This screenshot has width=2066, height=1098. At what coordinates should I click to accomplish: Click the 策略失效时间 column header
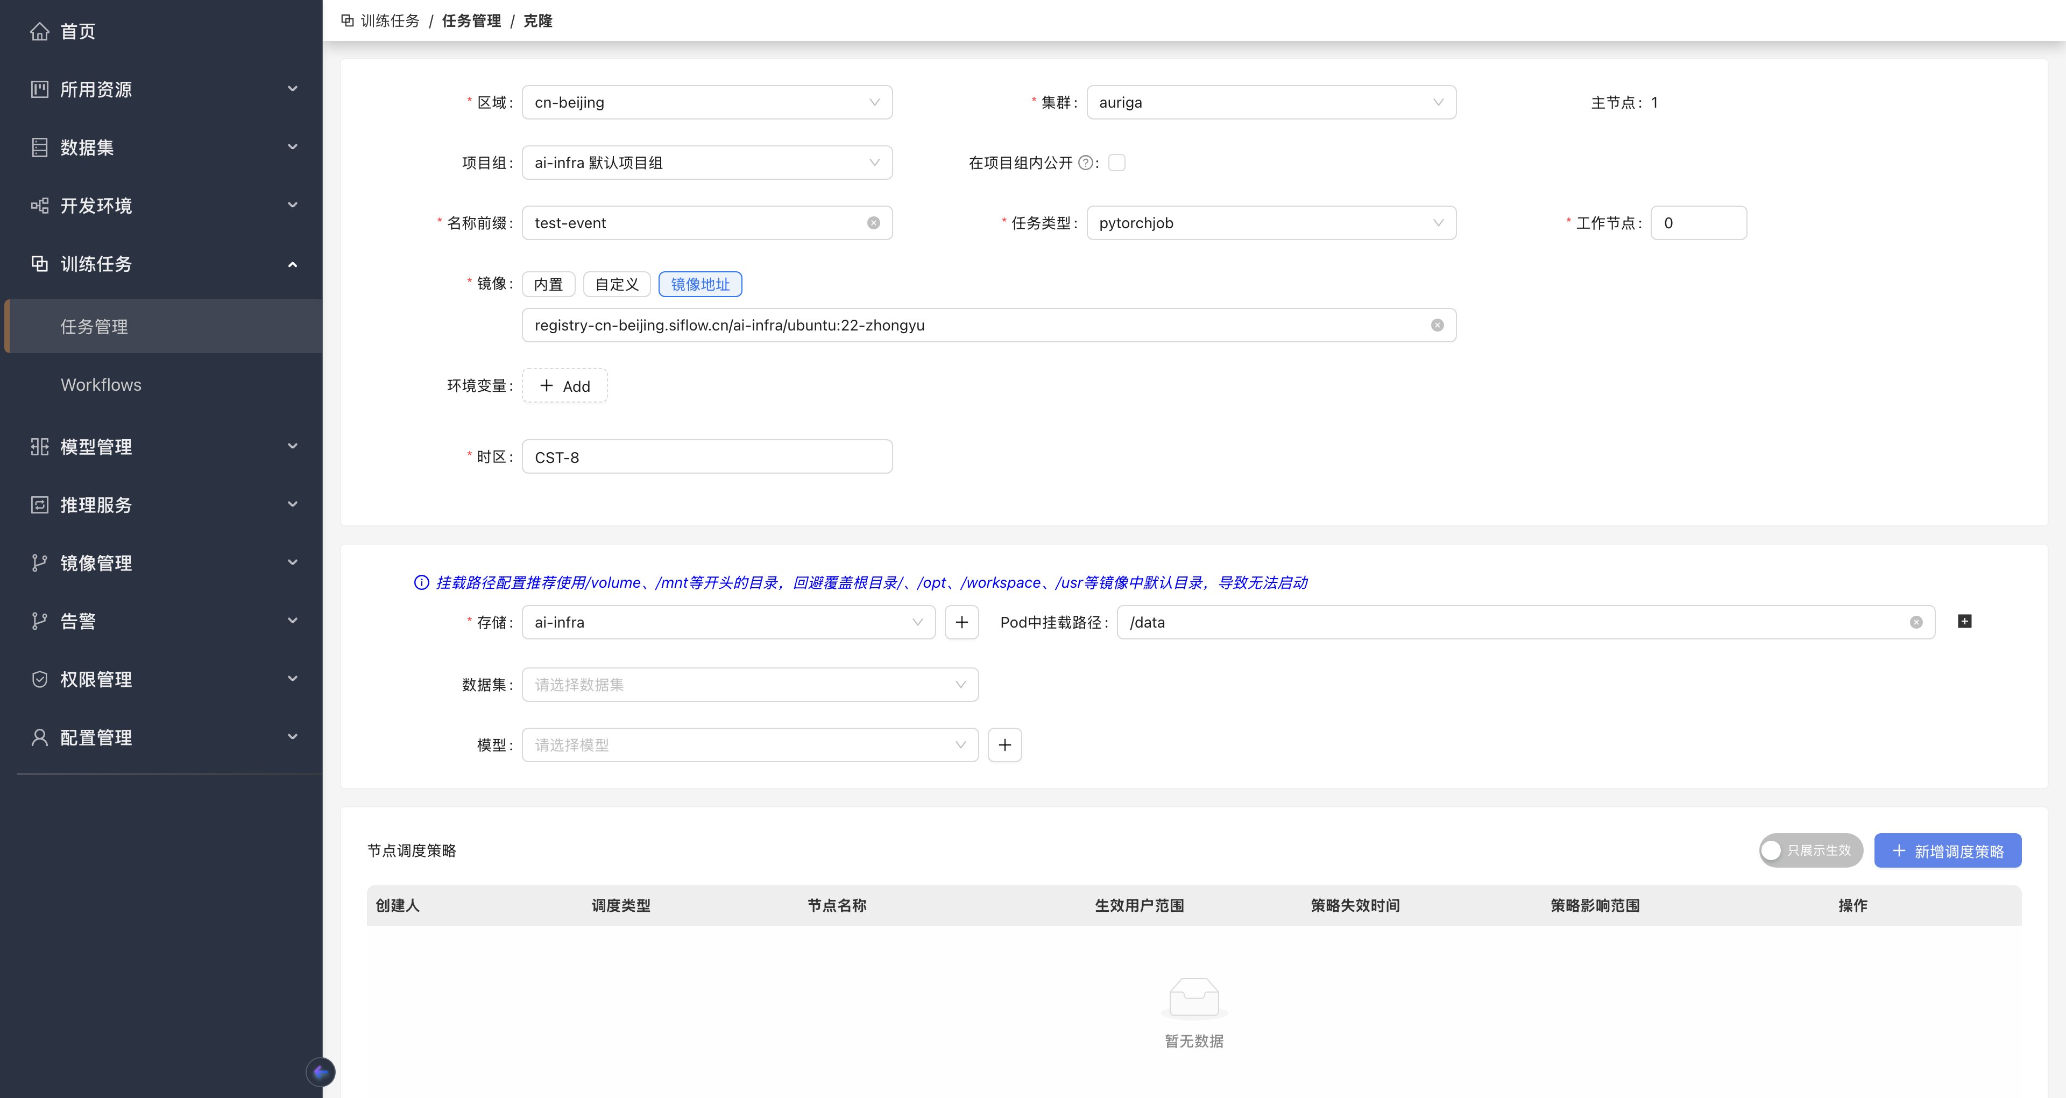1355,905
